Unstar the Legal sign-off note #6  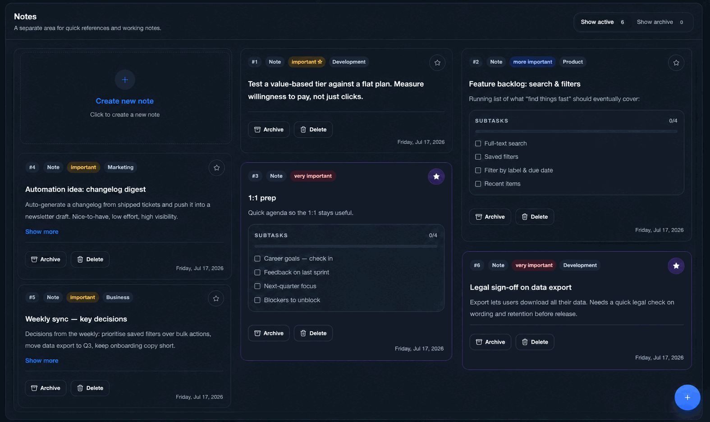(676, 266)
